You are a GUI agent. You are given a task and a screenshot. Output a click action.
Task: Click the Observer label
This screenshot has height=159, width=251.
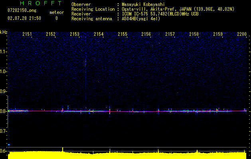pos(81,4)
